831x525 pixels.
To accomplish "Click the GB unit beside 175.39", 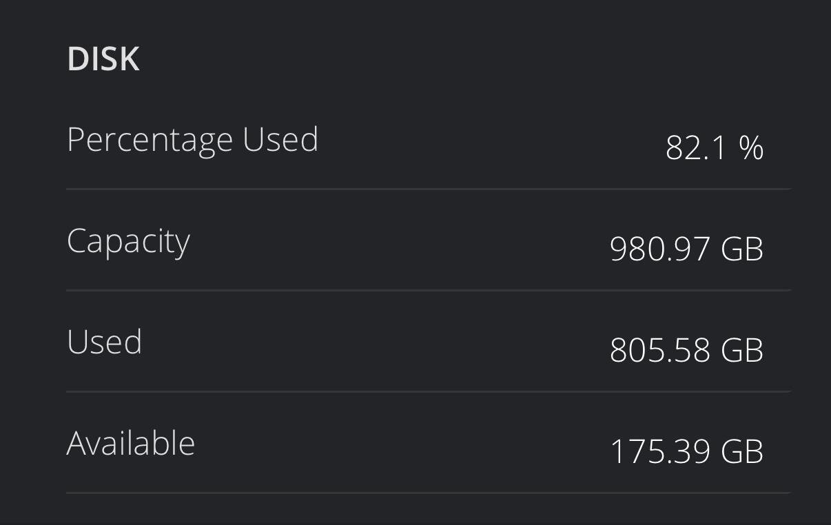I will coord(742,451).
